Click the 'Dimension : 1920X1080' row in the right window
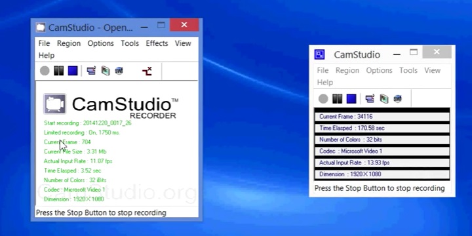The height and width of the screenshot is (236, 472). (382, 174)
